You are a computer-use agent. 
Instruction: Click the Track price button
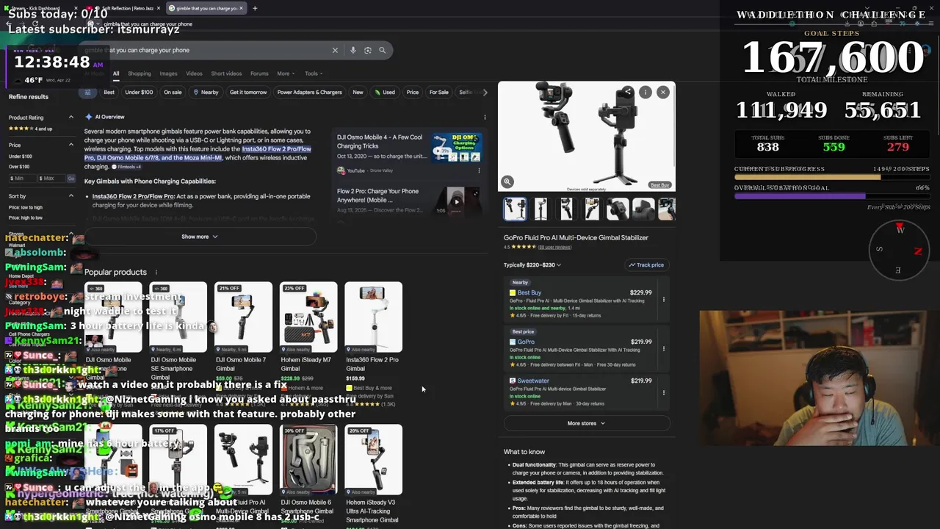(x=646, y=264)
